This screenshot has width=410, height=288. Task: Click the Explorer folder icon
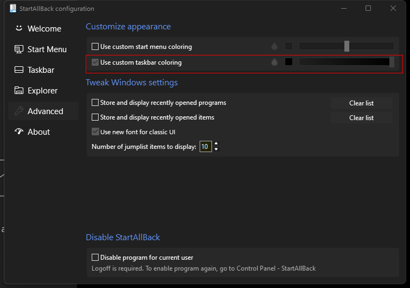pyautogui.click(x=19, y=90)
